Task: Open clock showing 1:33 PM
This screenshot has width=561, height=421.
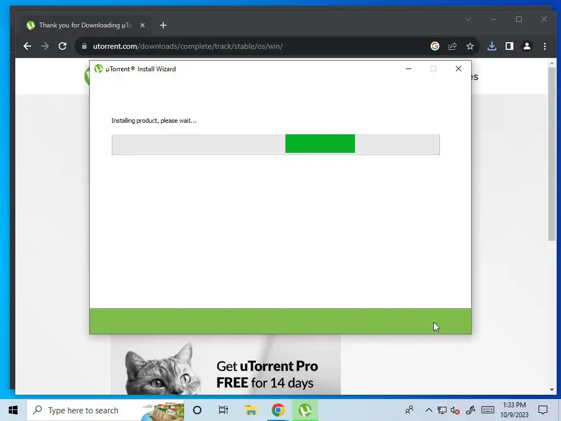Action: [514, 410]
